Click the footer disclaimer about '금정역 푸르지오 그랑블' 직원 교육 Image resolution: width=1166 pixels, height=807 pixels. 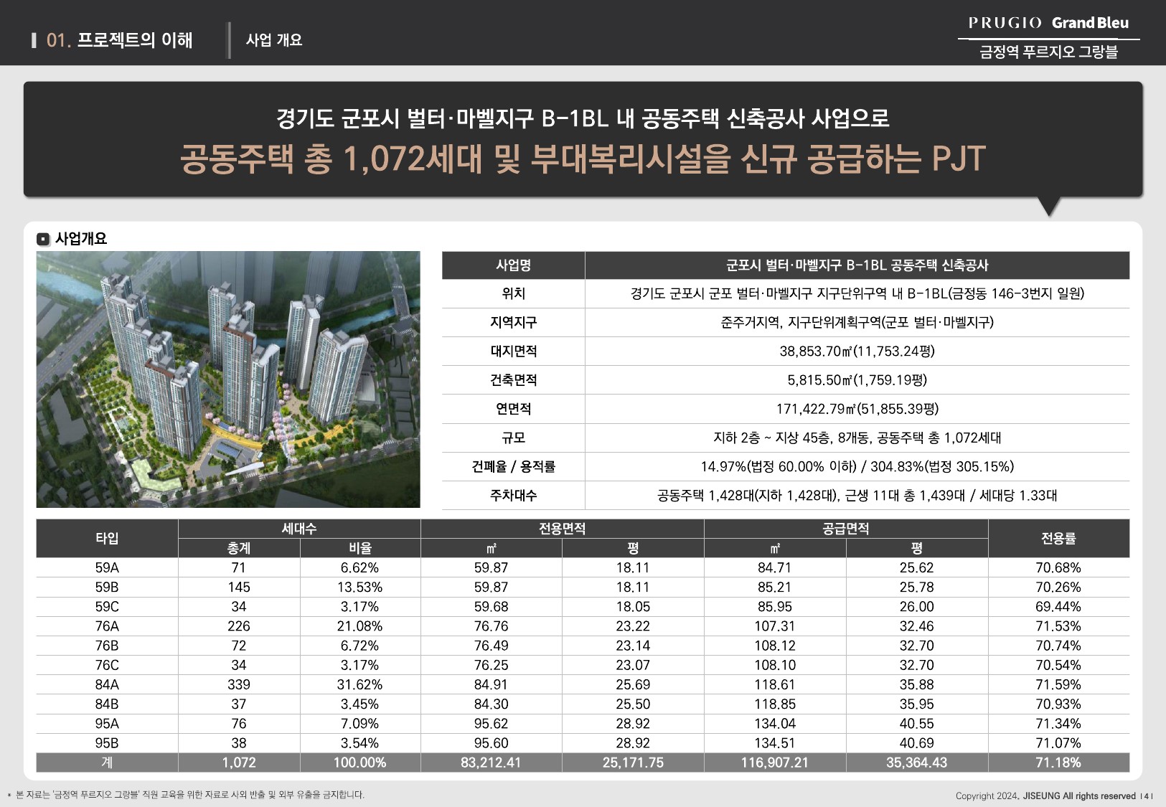(185, 795)
